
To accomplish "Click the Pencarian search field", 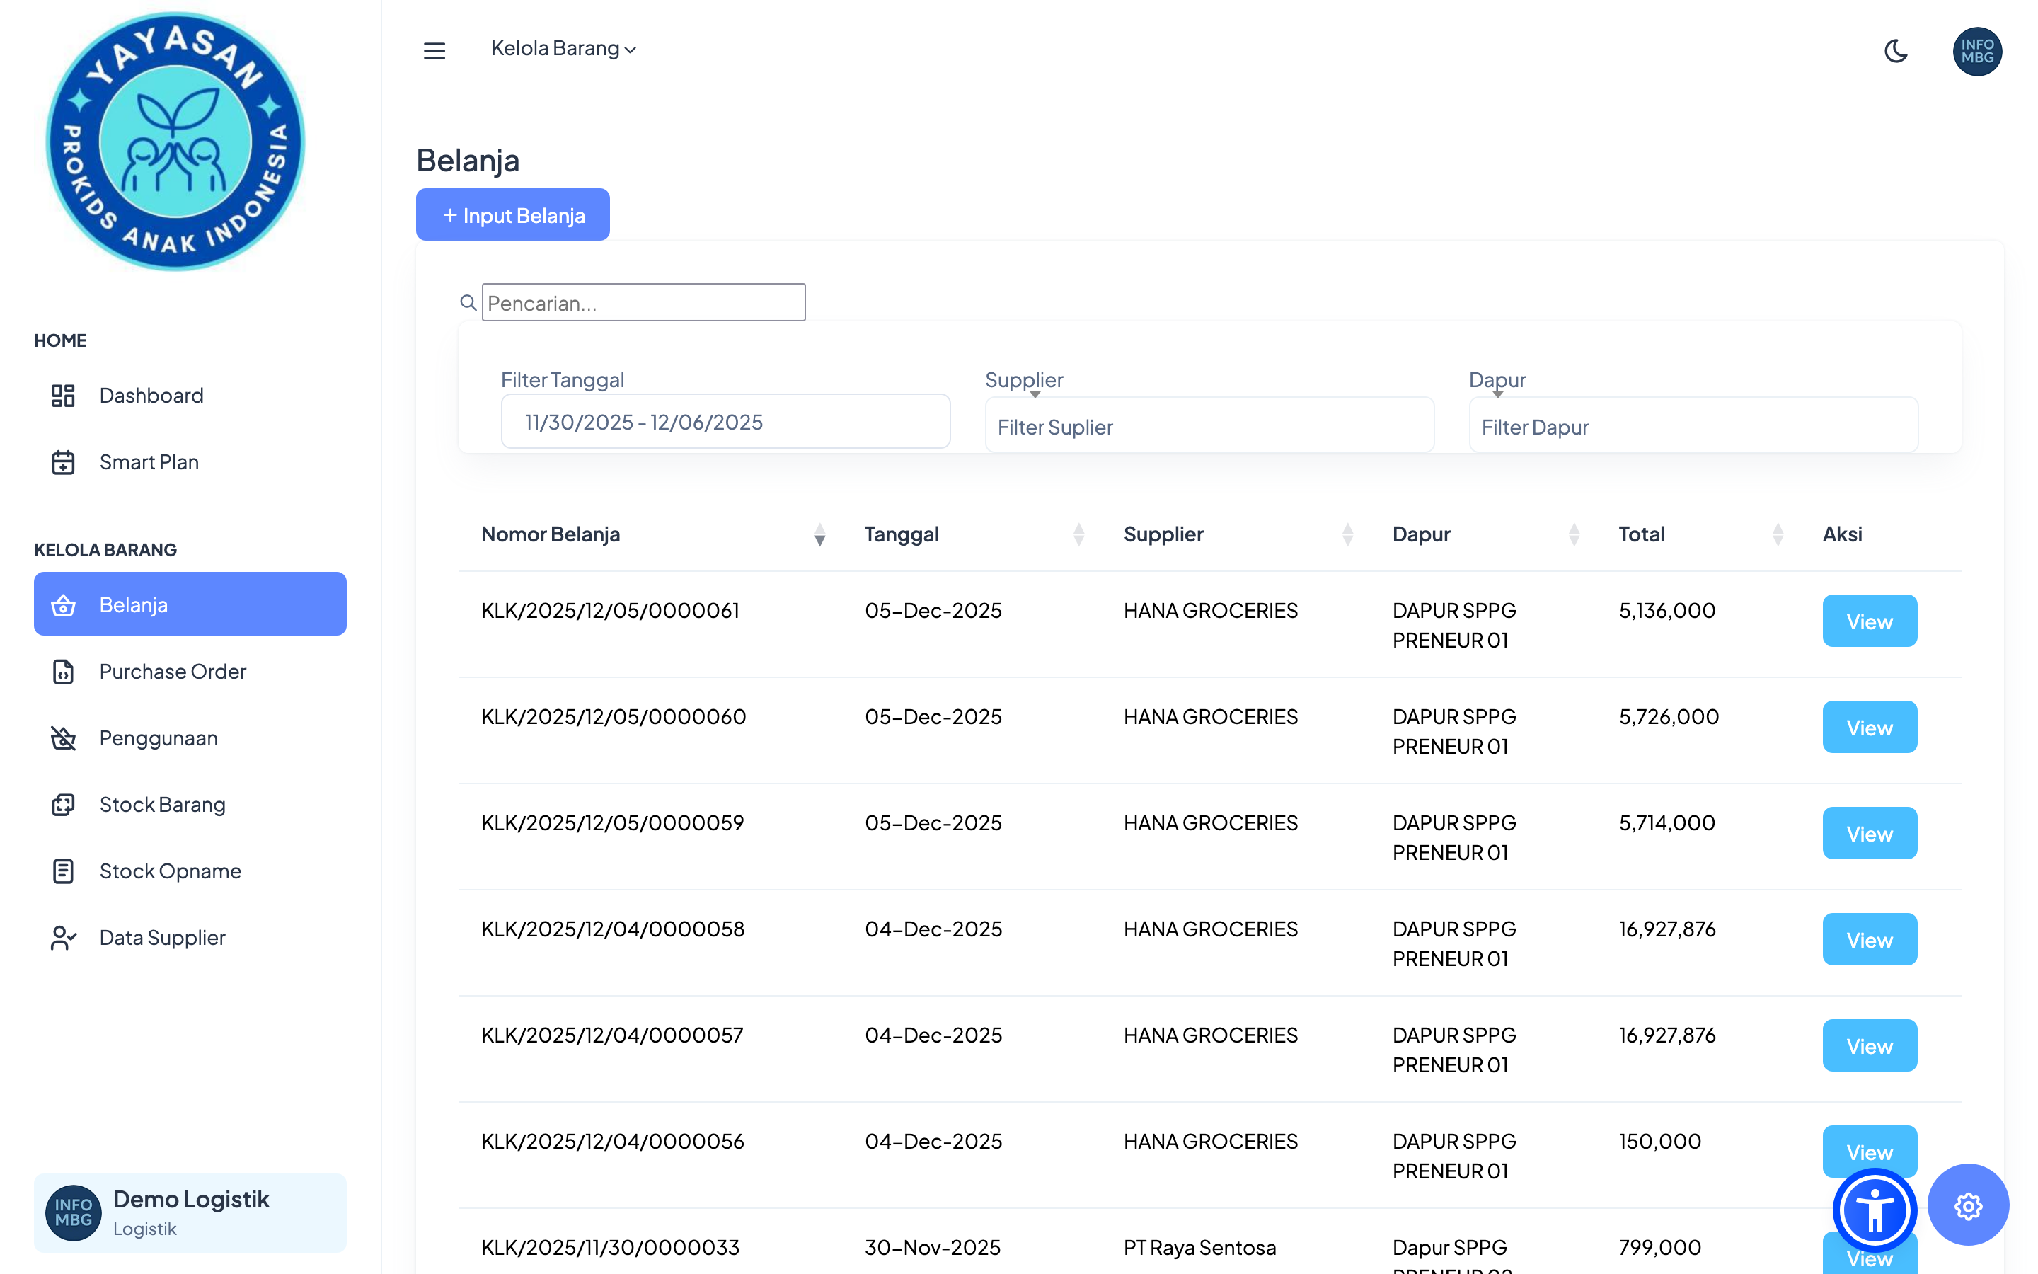I will click(x=643, y=302).
